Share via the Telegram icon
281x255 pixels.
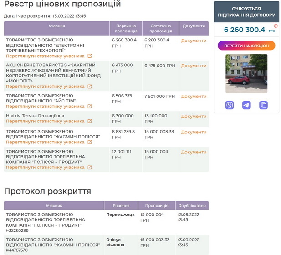point(246,105)
